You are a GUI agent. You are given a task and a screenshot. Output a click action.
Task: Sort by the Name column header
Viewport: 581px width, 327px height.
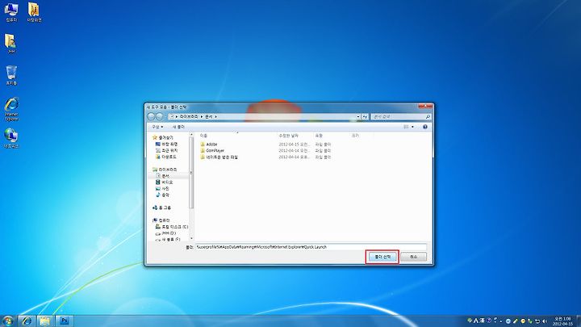[237, 136]
